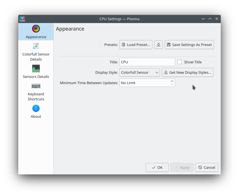This screenshot has width=239, height=196.
Task: Click the download presets icon button
Action: pyautogui.click(x=159, y=45)
